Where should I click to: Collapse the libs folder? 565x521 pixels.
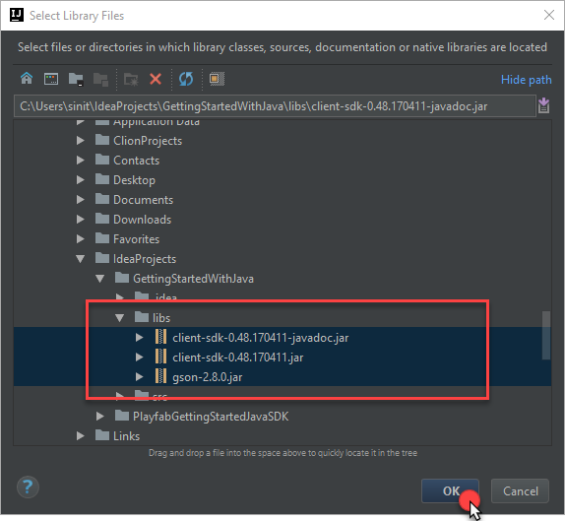click(120, 318)
